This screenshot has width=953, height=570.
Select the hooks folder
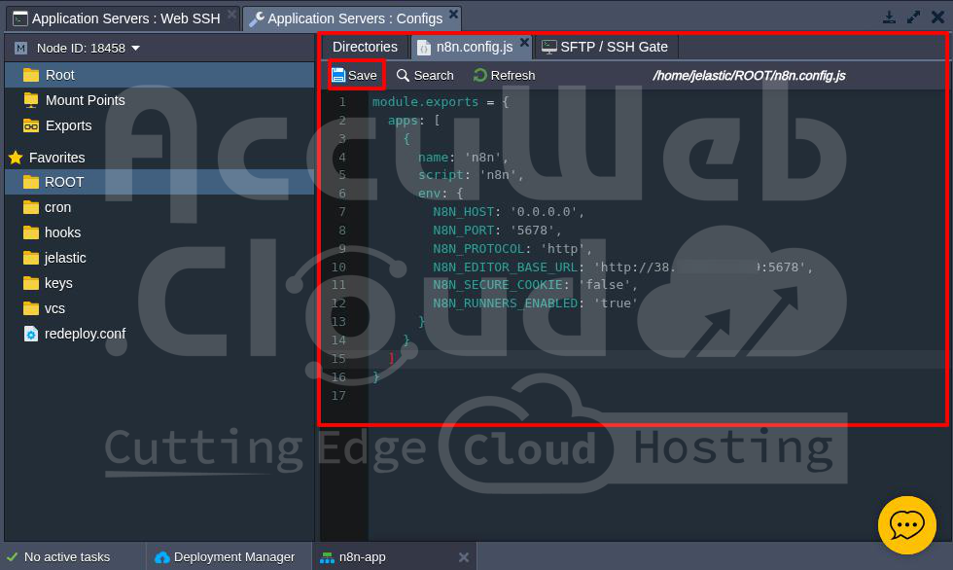coord(62,232)
